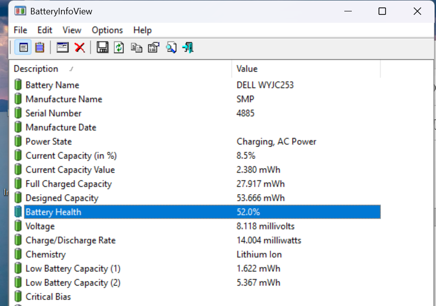Click the manufacturer value SMP
This screenshot has height=306, width=436.
245,99
